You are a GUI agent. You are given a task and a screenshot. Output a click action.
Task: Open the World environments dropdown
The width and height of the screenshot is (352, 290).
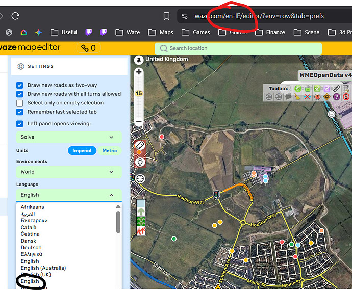69,172
